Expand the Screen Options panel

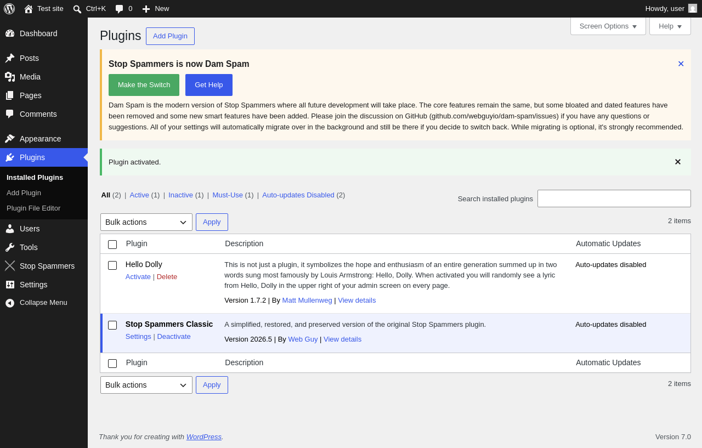point(608,26)
